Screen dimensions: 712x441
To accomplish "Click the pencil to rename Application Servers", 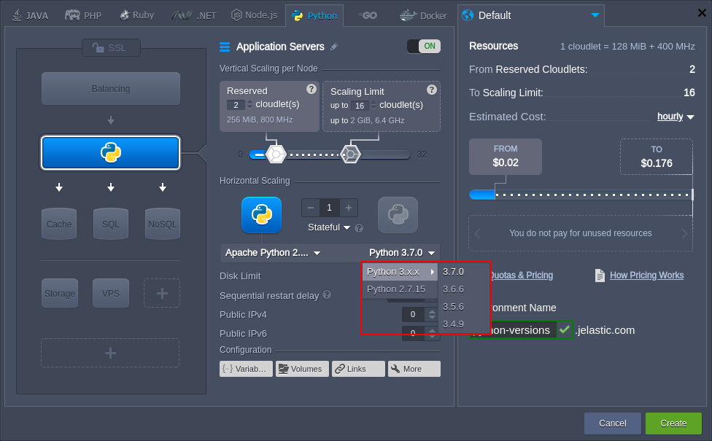I will (333, 46).
